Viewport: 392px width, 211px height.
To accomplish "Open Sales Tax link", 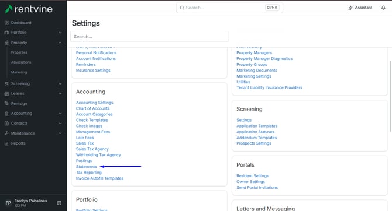I will point(85,143).
